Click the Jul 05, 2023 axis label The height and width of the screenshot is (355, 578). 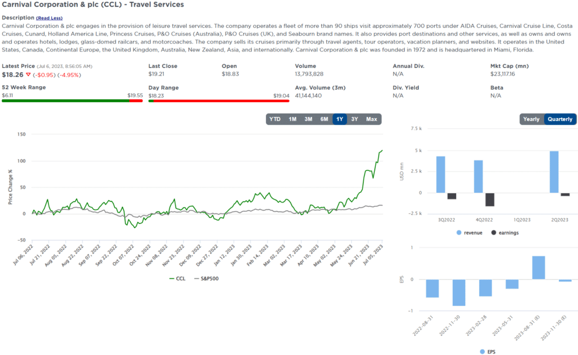coord(373,255)
